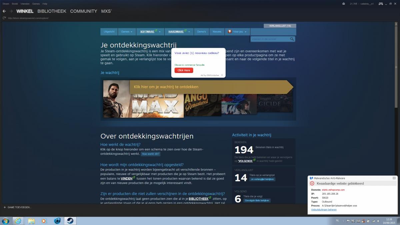Go forward with the forward arrow
This screenshot has width=400, height=225.
pos(11,11)
